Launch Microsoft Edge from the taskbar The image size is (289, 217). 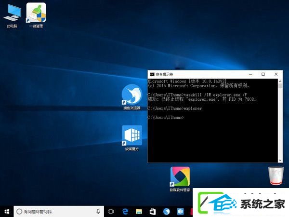click(x=125, y=212)
